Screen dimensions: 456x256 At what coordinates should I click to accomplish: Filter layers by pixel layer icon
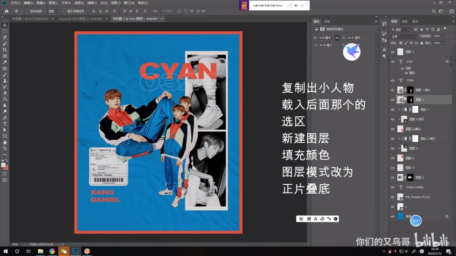[x=416, y=29]
